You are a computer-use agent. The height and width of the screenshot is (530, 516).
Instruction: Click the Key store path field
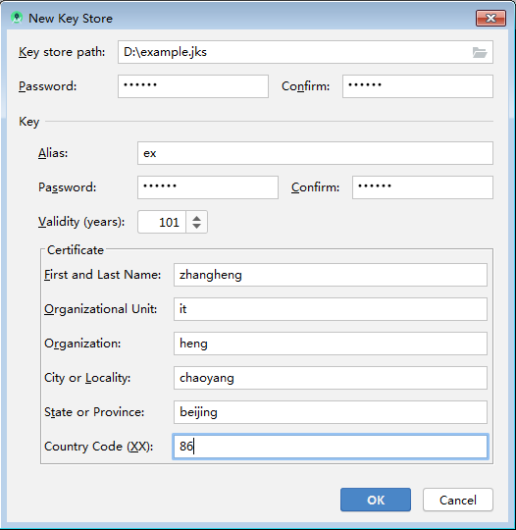click(305, 52)
